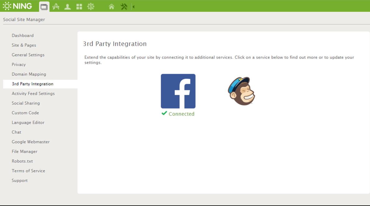Go to Google Webmaster
The height and width of the screenshot is (206, 370).
pyautogui.click(x=31, y=142)
